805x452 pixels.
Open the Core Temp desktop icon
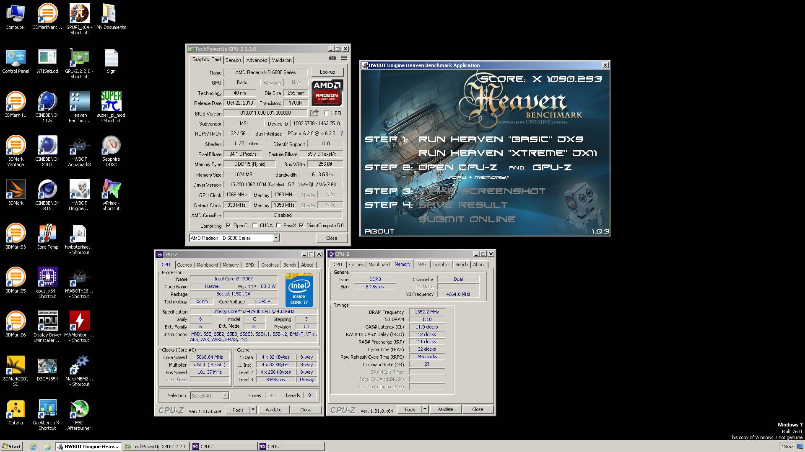(x=47, y=237)
